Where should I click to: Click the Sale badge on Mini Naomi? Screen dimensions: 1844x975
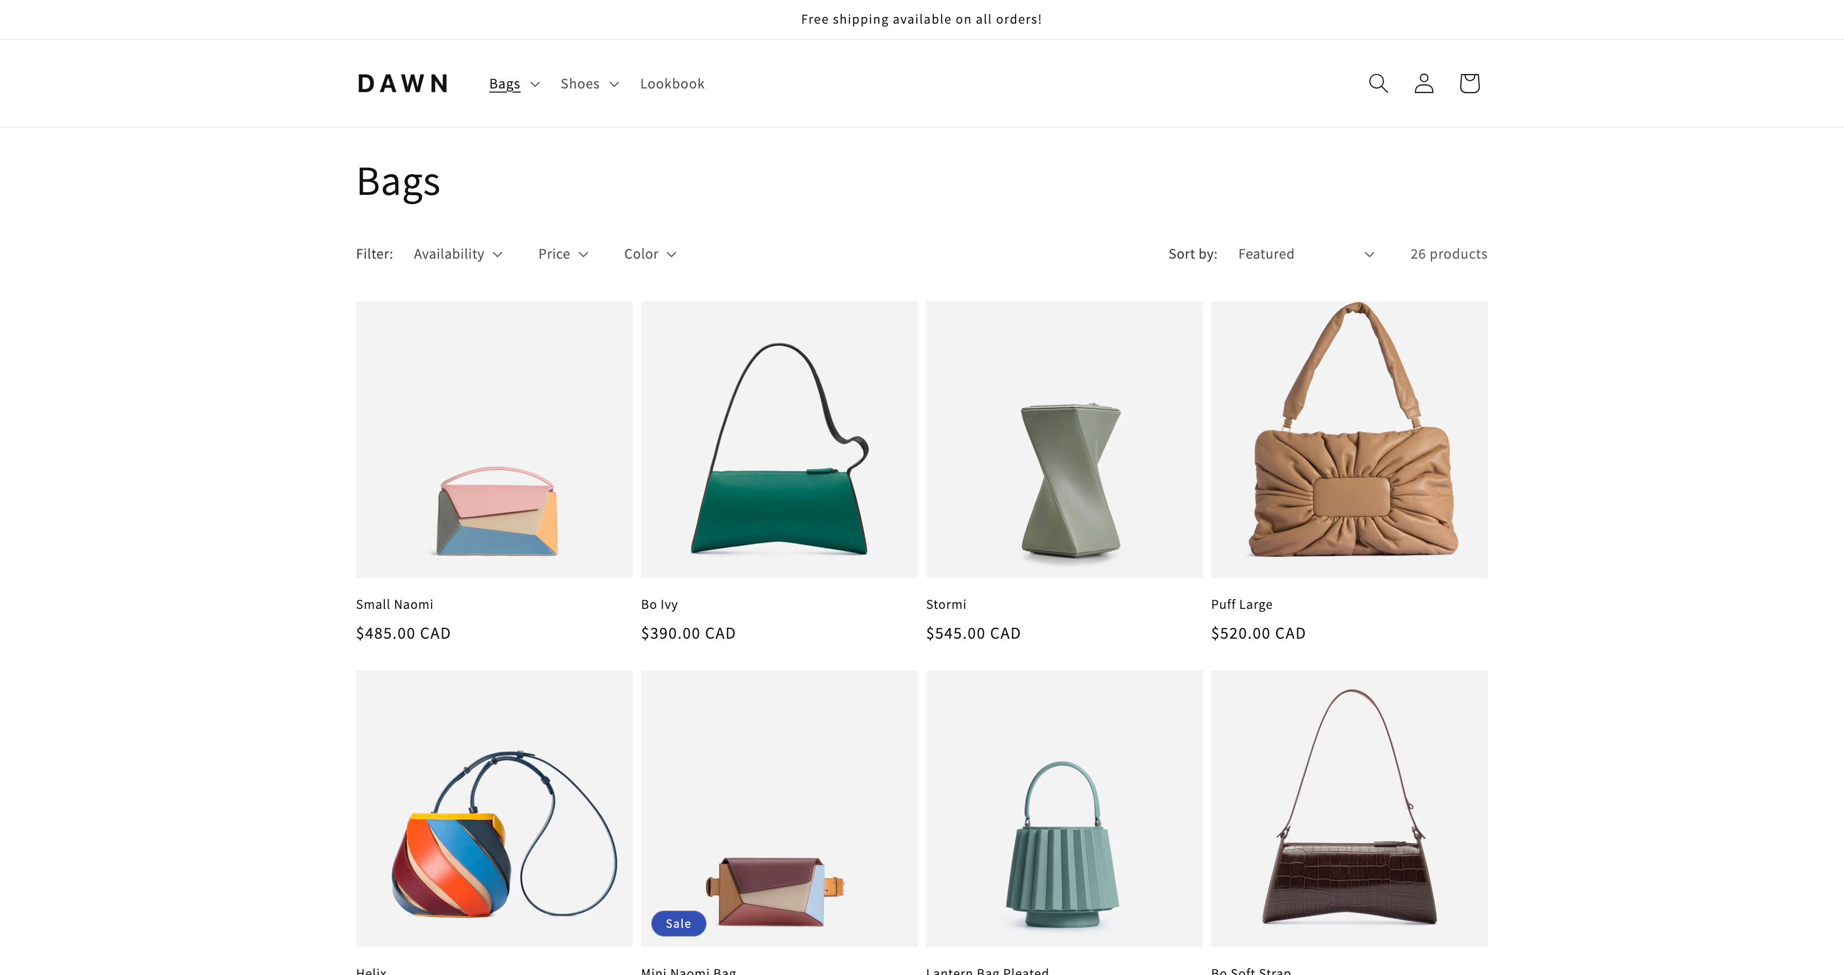click(678, 924)
